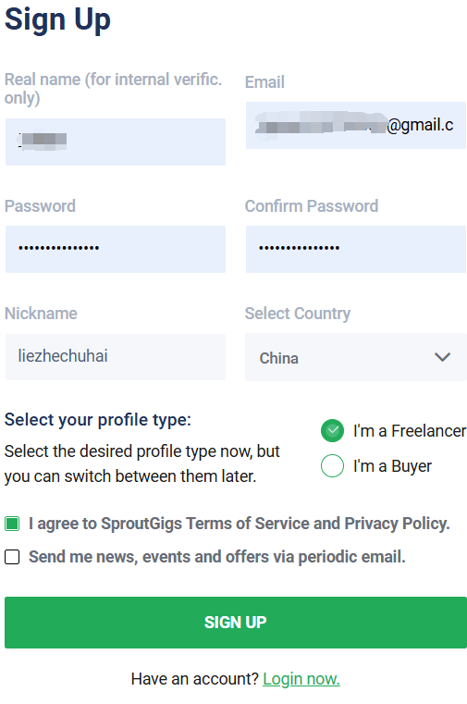467x704 pixels.
Task: Uncheck the Terms of Service agreement checkbox
Action: coord(12,524)
